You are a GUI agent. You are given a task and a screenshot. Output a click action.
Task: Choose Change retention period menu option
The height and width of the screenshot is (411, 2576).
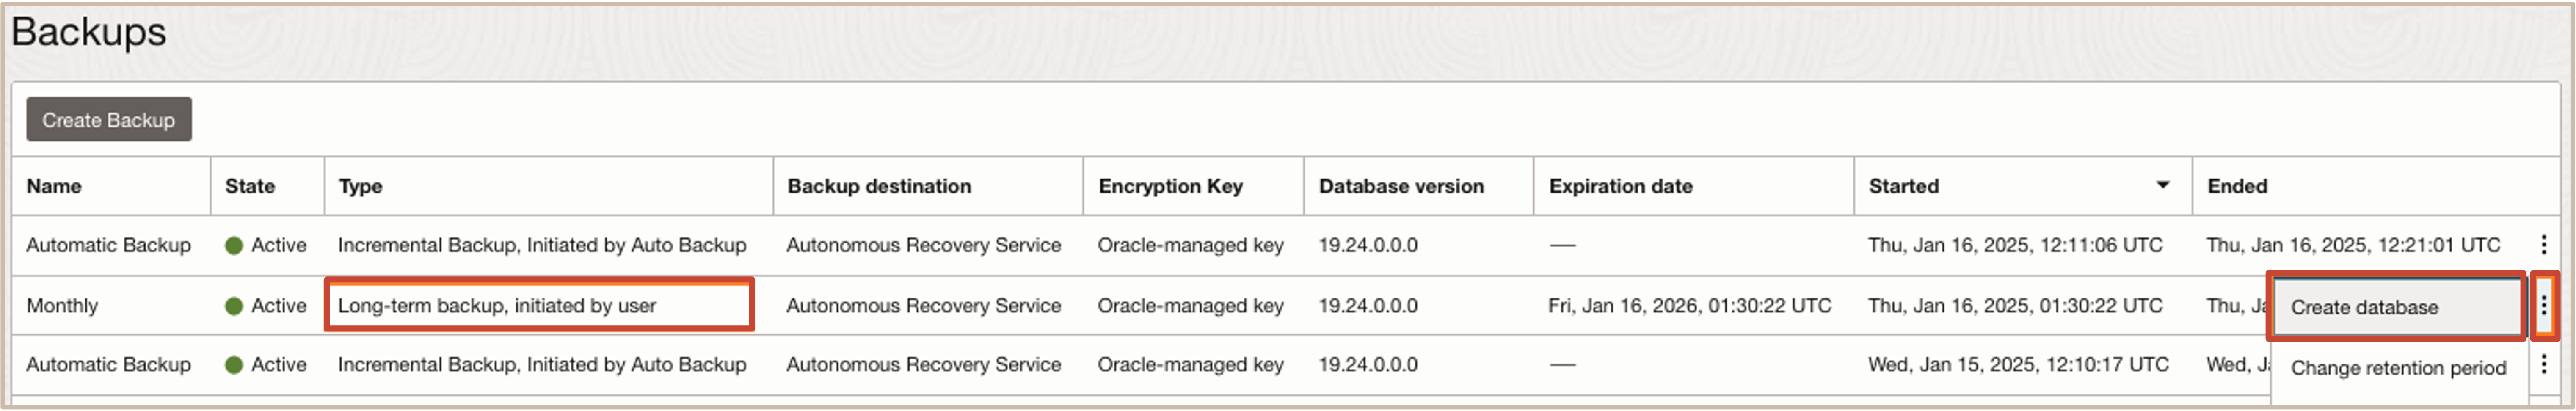(2397, 368)
